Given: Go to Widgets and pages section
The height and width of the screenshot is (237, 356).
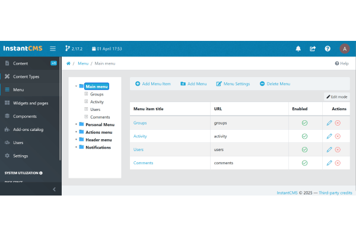Looking at the screenshot, I should [x=30, y=103].
